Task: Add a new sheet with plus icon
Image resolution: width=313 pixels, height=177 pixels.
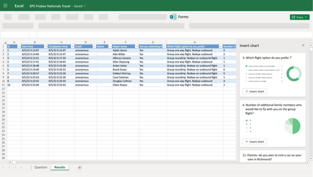Action: [80, 168]
